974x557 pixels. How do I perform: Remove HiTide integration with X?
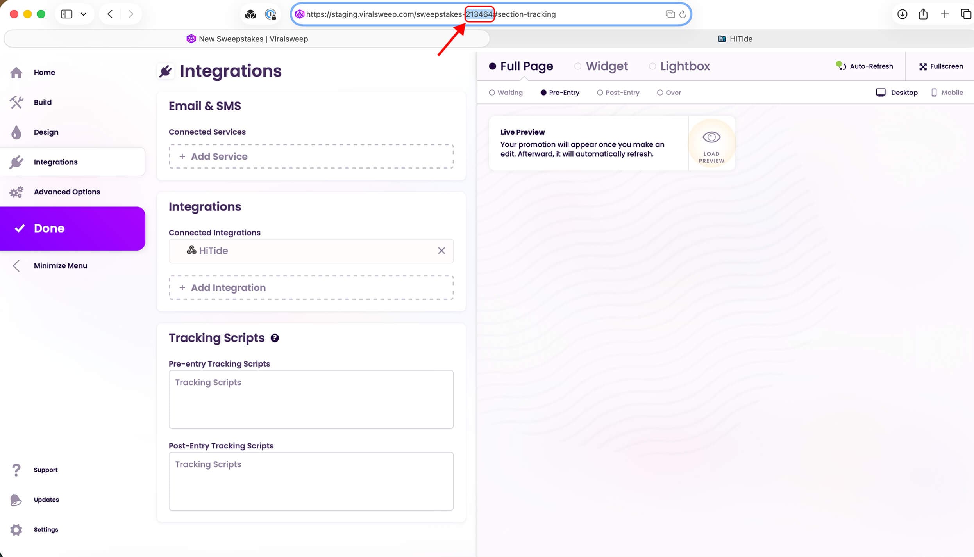tap(441, 251)
